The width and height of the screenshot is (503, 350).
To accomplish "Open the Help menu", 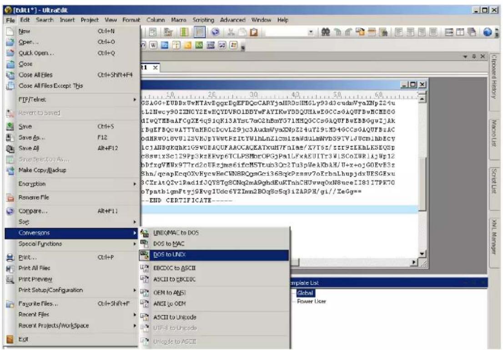I will (282, 20).
